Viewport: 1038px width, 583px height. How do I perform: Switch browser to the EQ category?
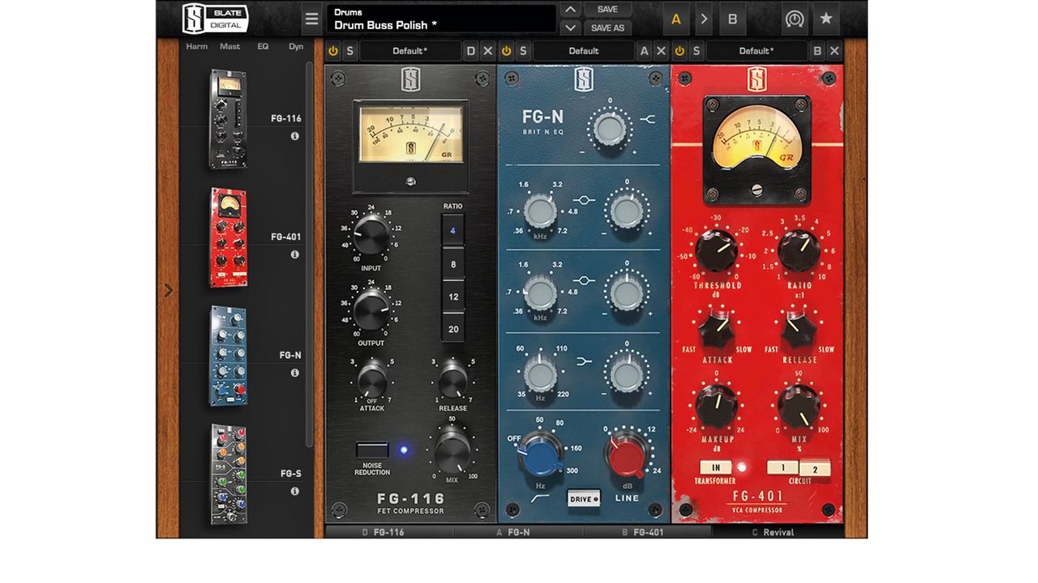click(263, 46)
